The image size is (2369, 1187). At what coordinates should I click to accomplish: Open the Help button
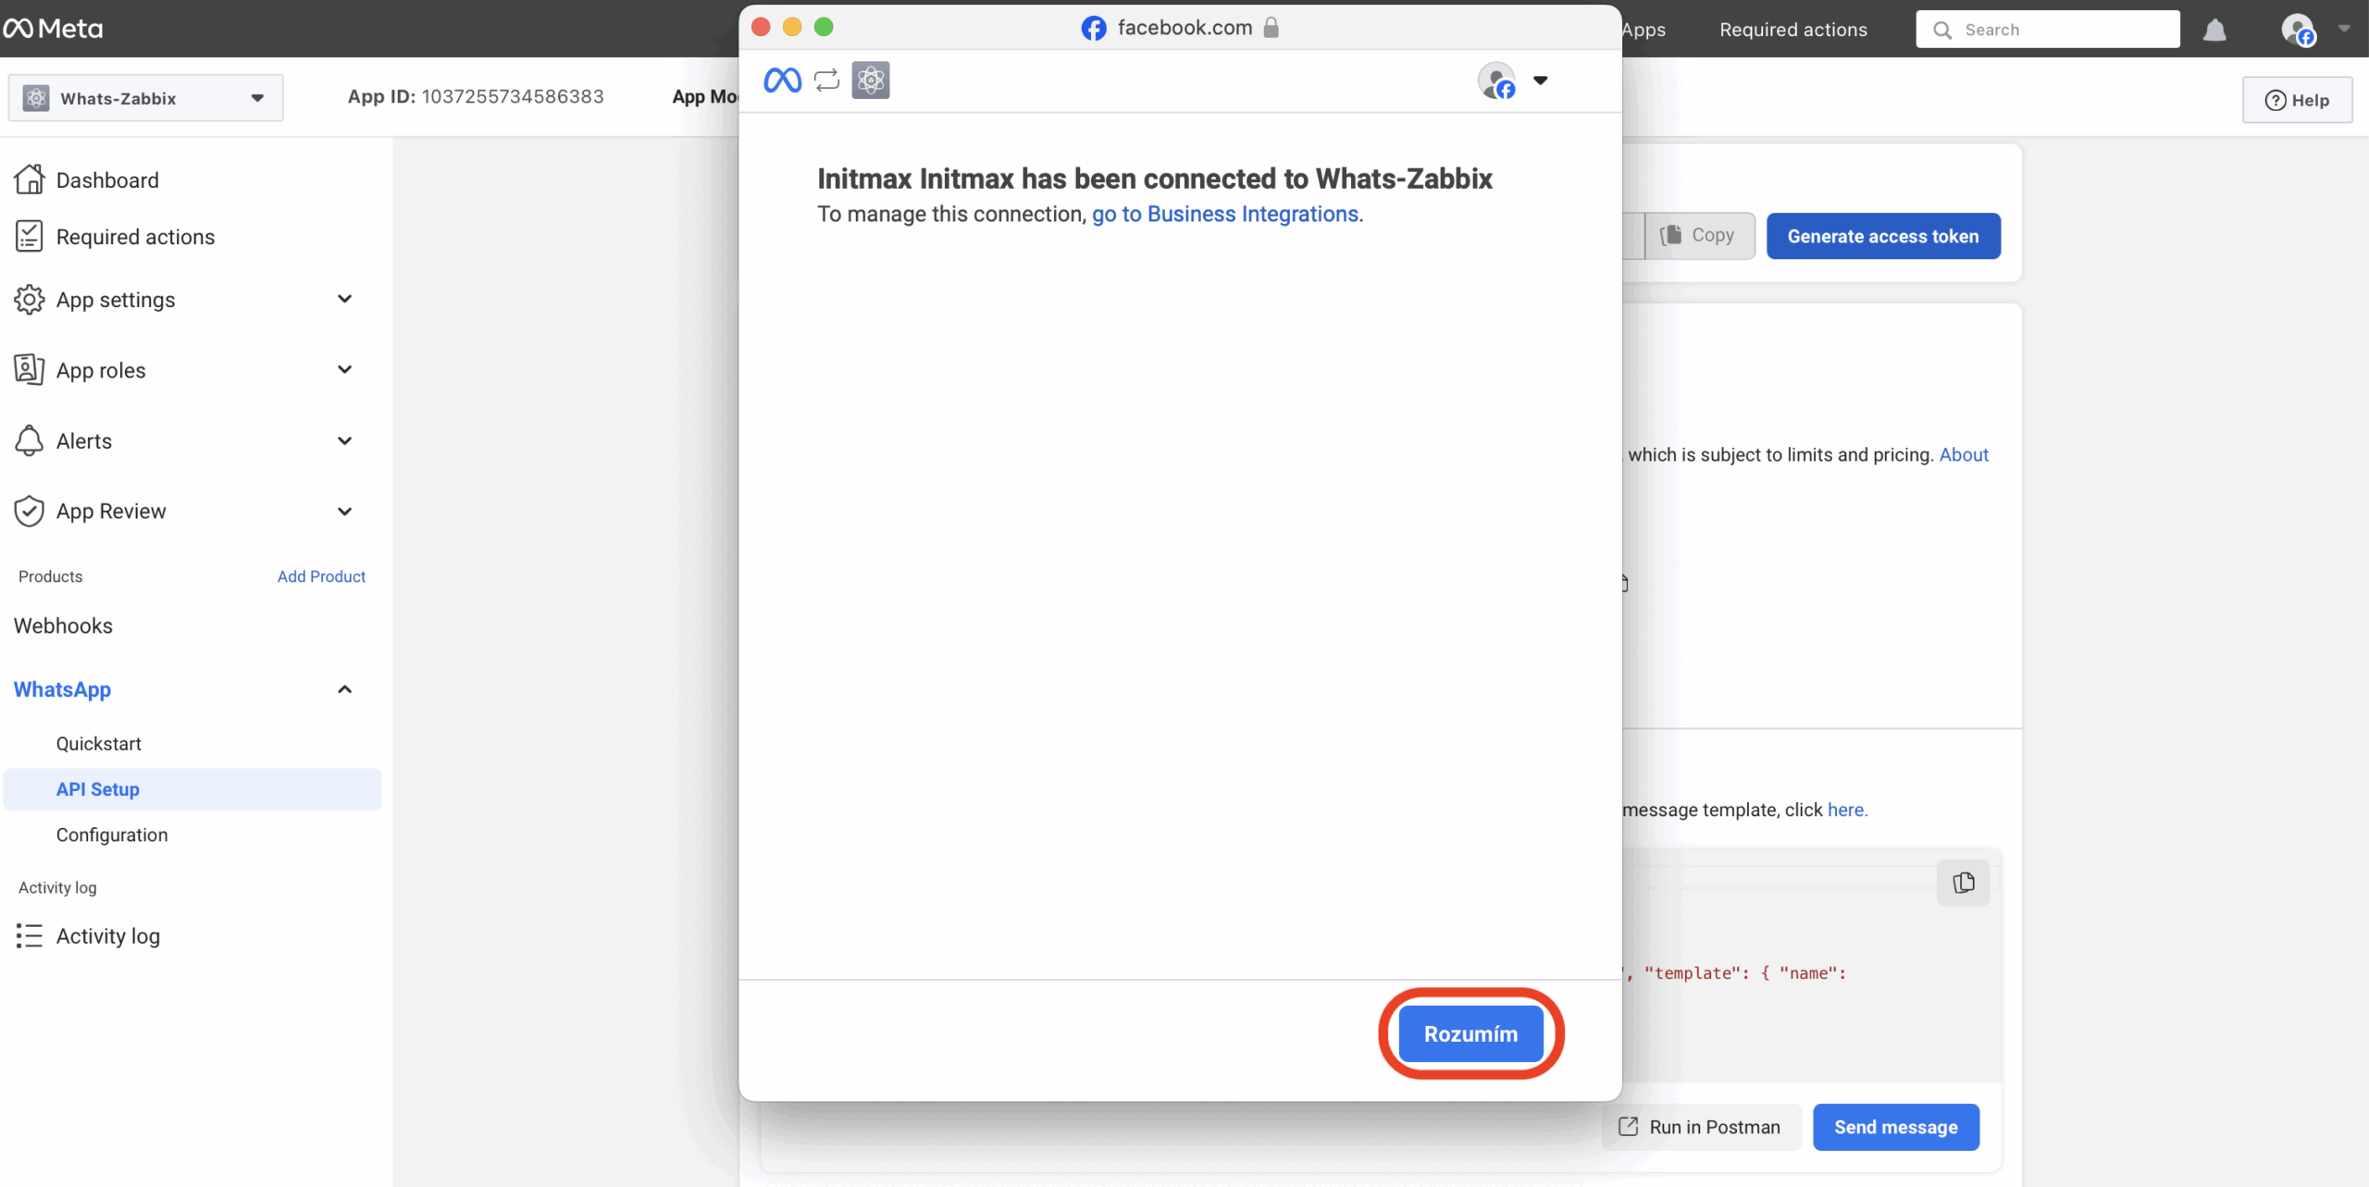pyautogui.click(x=2297, y=100)
